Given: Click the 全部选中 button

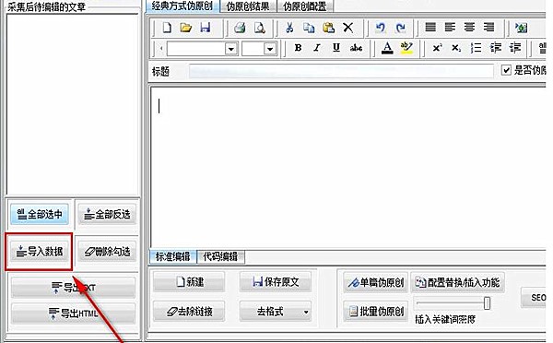Looking at the screenshot, I should pyautogui.click(x=40, y=214).
